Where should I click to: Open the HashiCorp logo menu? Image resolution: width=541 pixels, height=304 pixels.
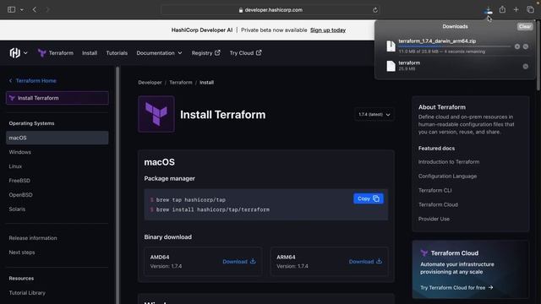[15, 52]
